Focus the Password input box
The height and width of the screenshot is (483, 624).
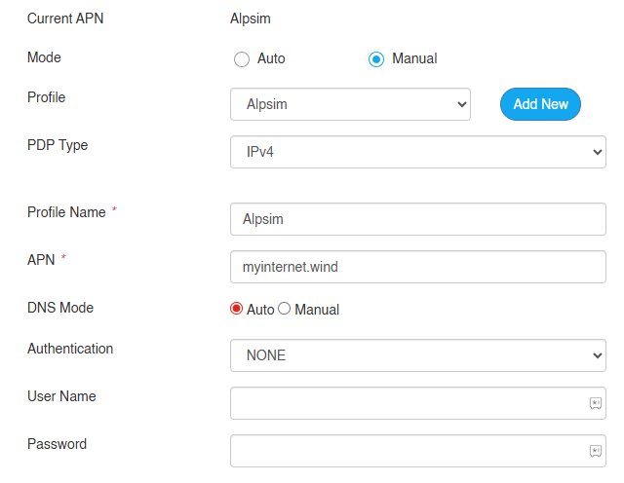pos(408,450)
